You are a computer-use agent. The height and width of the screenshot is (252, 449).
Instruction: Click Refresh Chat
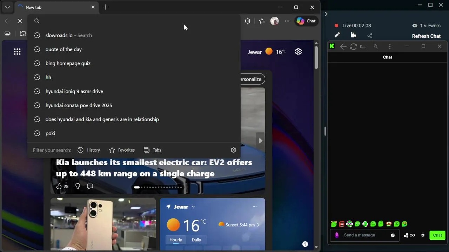pyautogui.click(x=426, y=36)
